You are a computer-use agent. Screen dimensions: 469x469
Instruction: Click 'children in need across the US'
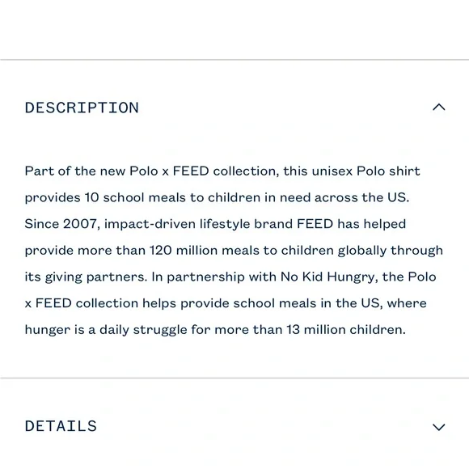[x=308, y=197]
